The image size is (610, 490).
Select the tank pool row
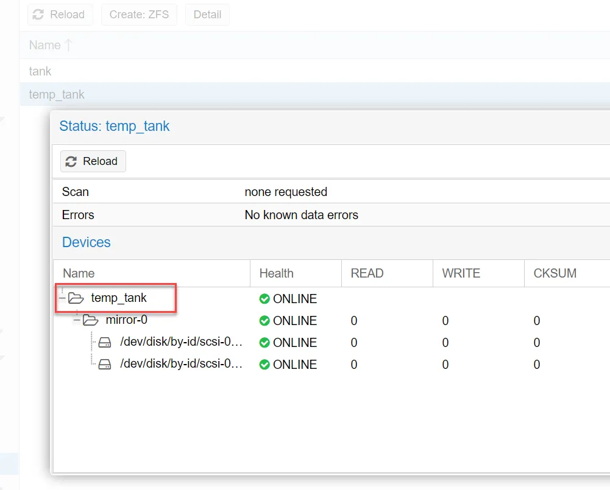(314, 71)
